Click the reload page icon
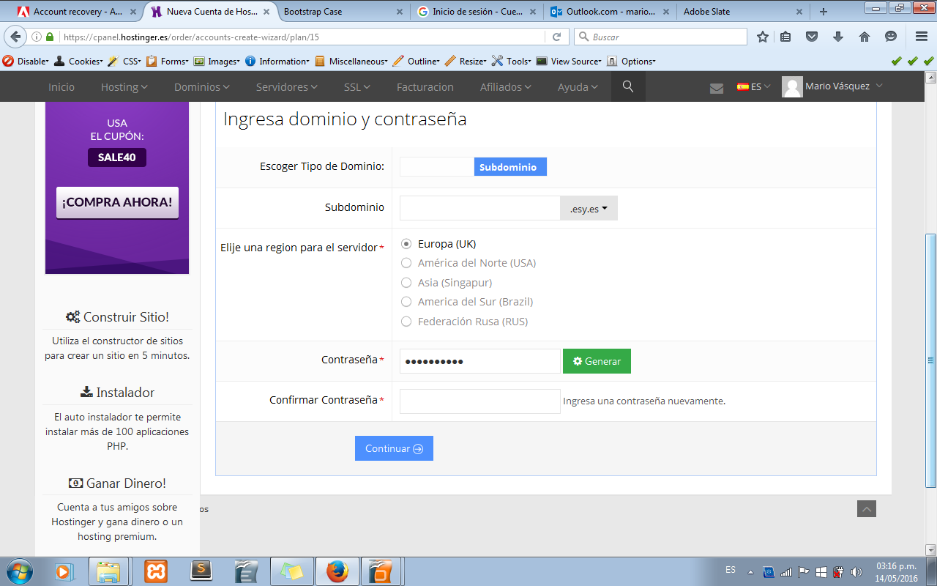937x586 pixels. pyautogui.click(x=556, y=37)
